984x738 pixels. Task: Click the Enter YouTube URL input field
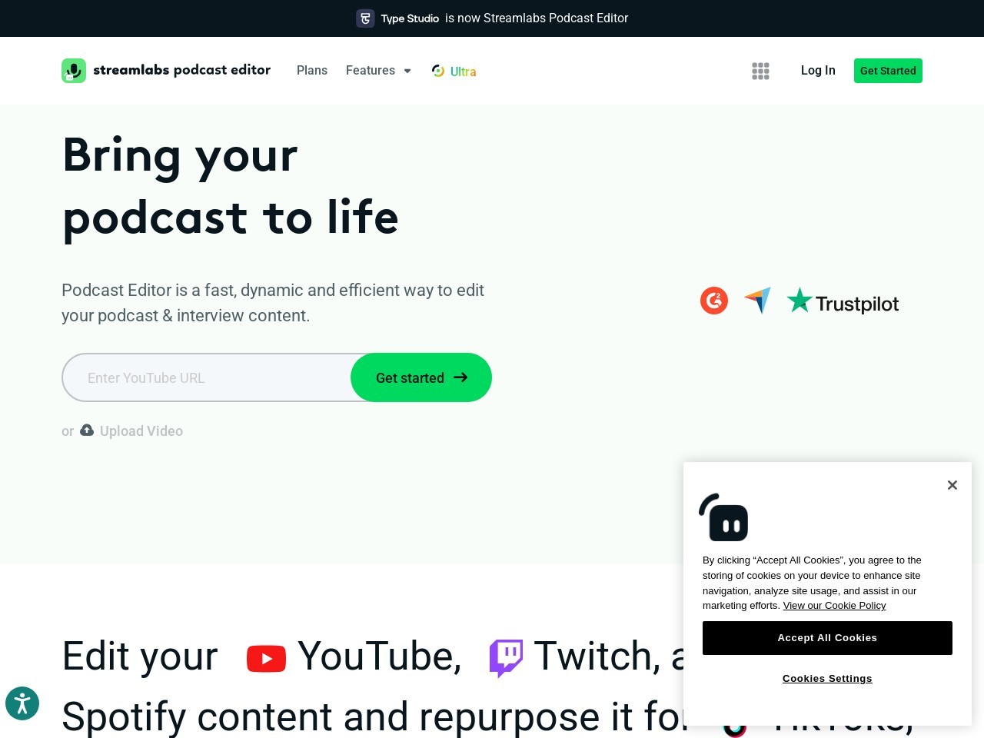click(208, 377)
